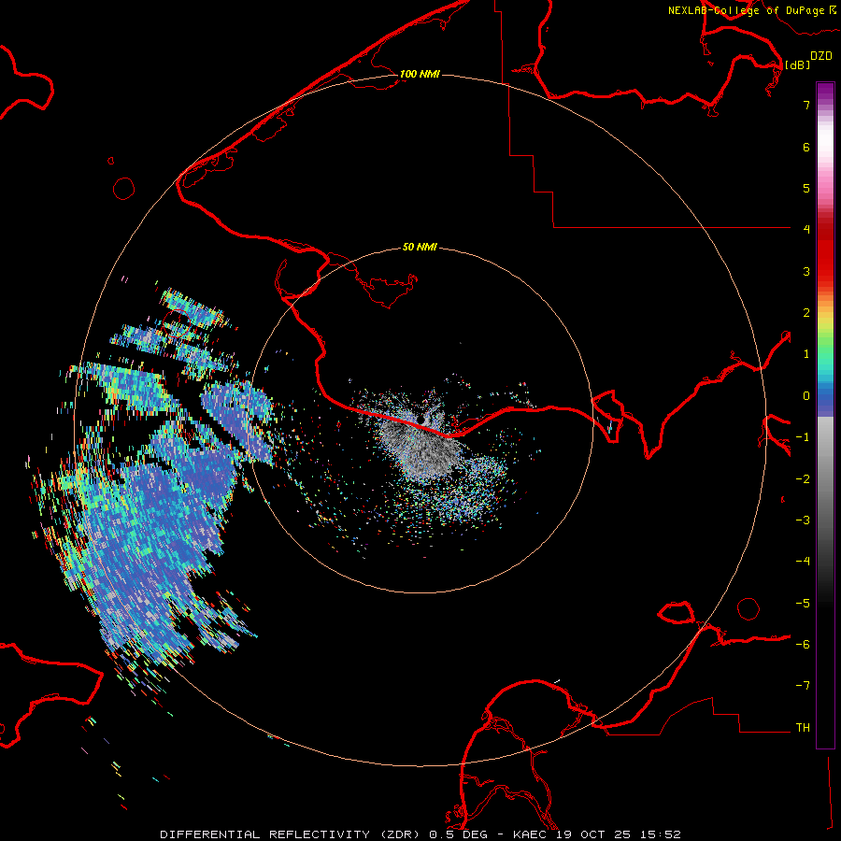
Task: Click the 50 NMI range ring label
Action: pos(420,247)
